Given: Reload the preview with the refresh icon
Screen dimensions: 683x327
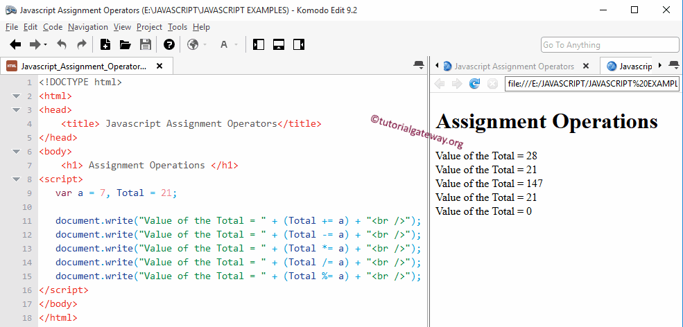Looking at the screenshot, I should click(x=474, y=84).
